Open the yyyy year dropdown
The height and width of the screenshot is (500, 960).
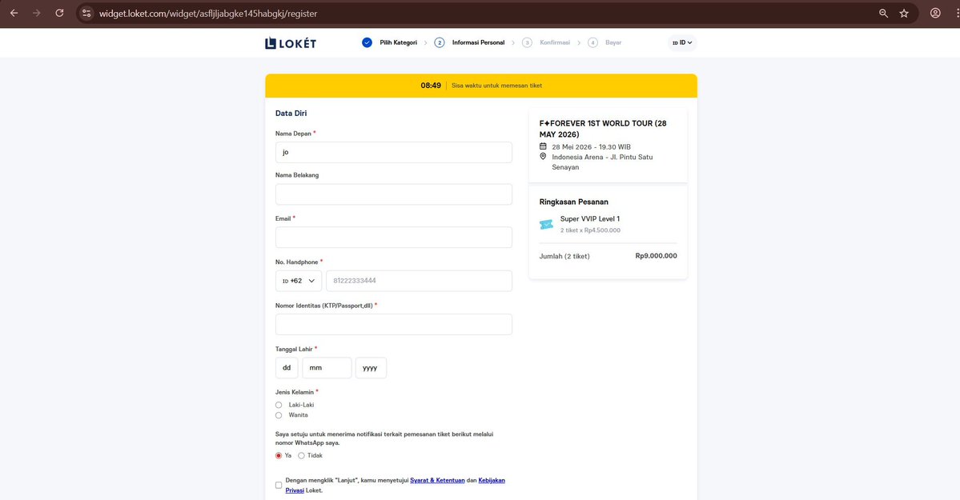[x=371, y=368]
